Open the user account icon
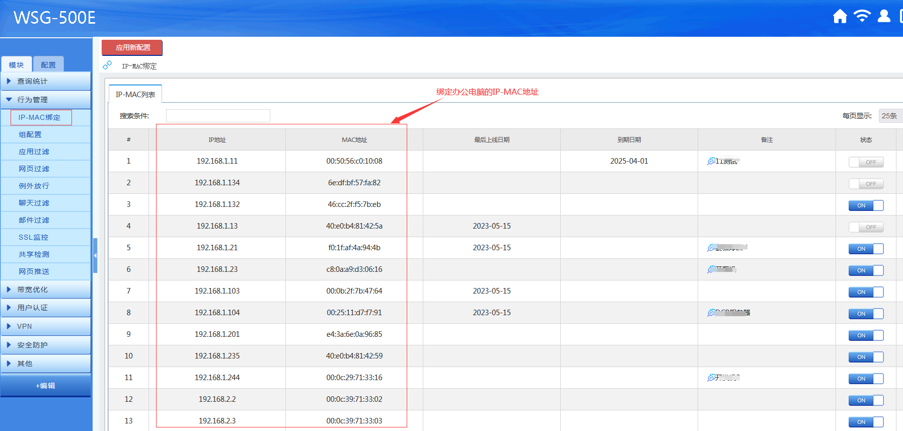 [884, 17]
